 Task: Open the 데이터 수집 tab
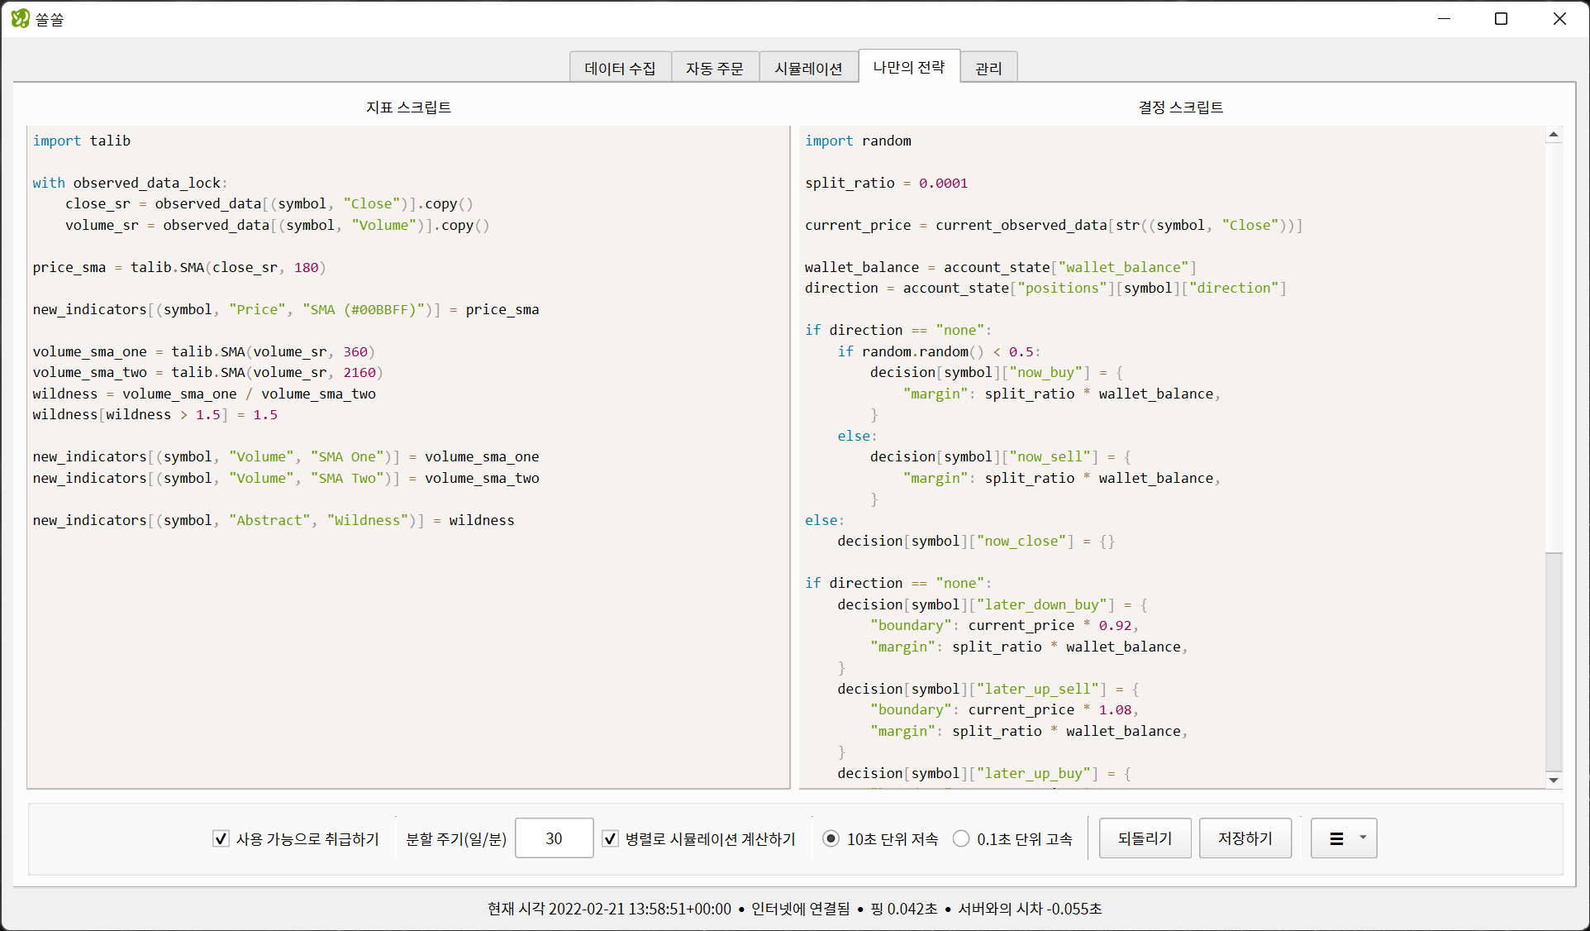tap(620, 68)
